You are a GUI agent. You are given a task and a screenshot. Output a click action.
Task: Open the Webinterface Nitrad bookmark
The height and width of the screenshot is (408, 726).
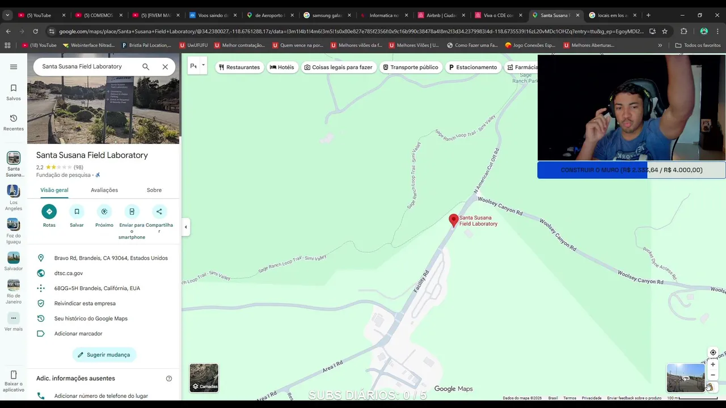[88, 45]
